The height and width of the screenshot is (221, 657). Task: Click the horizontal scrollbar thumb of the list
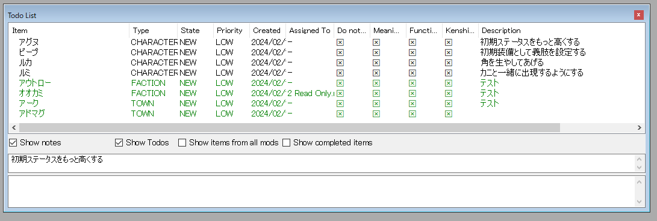tap(289, 128)
